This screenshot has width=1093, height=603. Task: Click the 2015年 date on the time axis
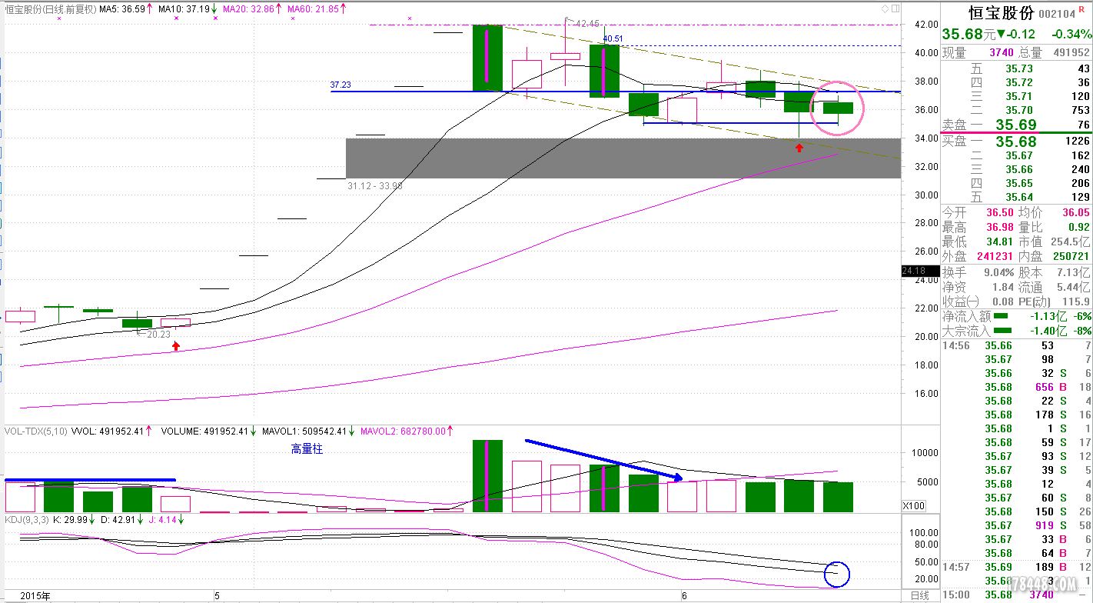pos(35,596)
